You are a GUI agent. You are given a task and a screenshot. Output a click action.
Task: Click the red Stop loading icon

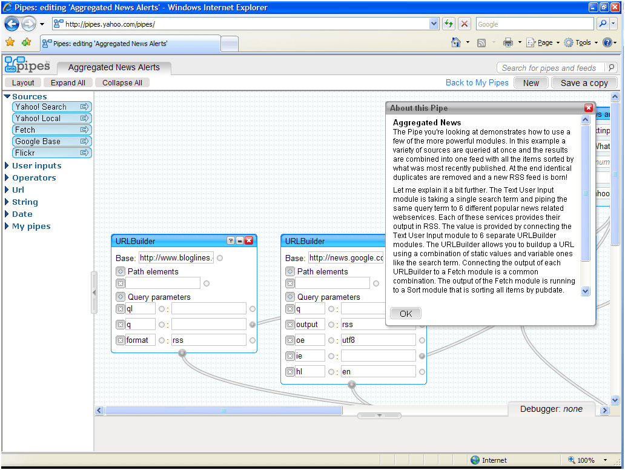(465, 24)
